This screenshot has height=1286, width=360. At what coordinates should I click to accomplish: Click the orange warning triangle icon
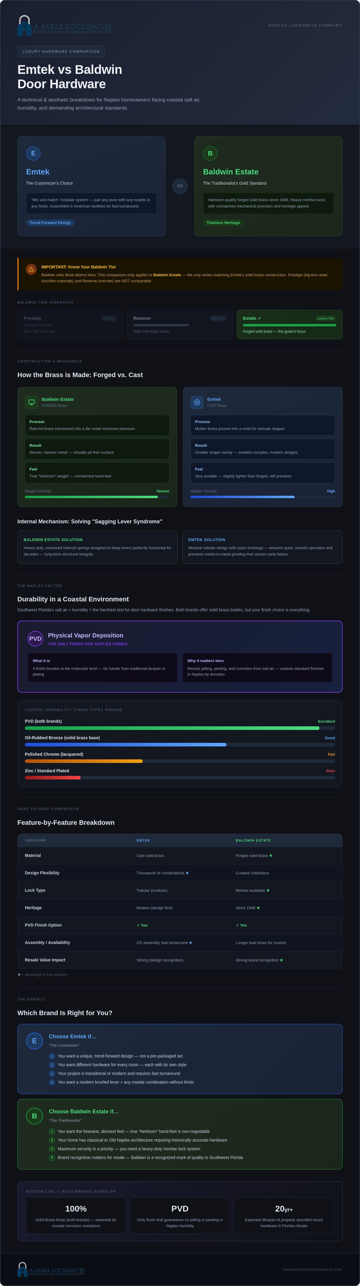(31, 269)
